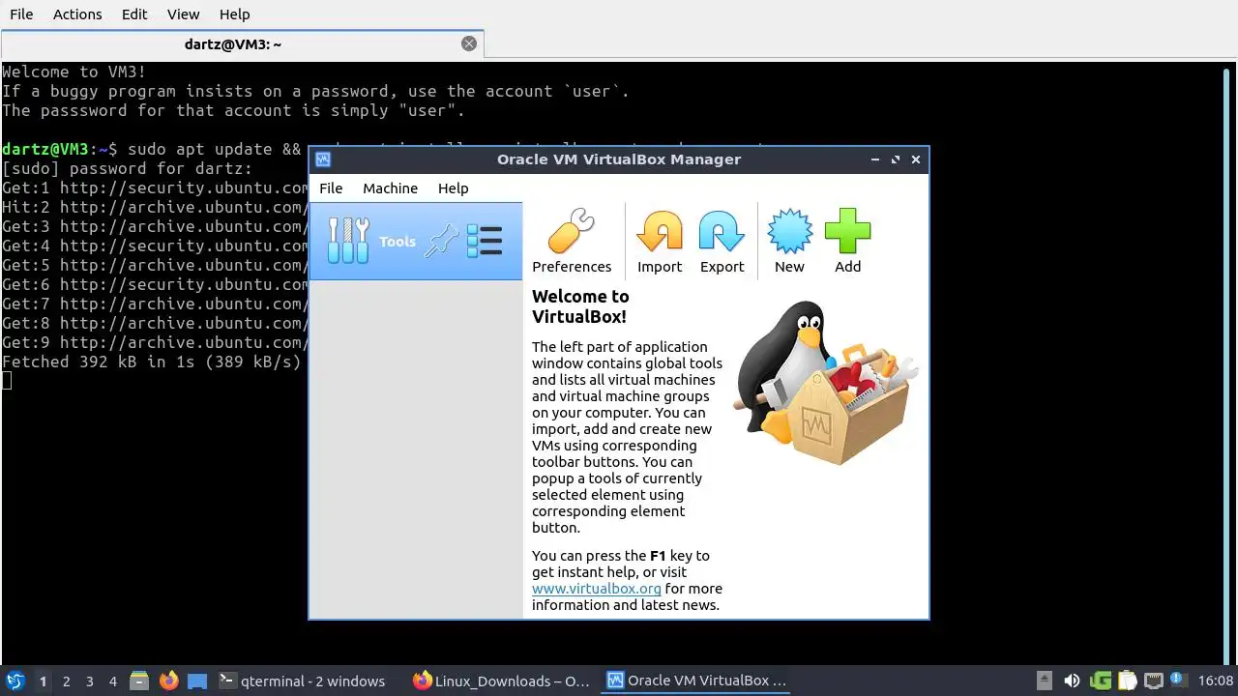This screenshot has height=696, width=1238.
Task: Click VirtualBox window title bar icon
Action: click(x=323, y=159)
